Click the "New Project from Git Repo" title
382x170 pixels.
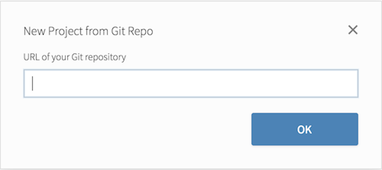pyautogui.click(x=88, y=31)
